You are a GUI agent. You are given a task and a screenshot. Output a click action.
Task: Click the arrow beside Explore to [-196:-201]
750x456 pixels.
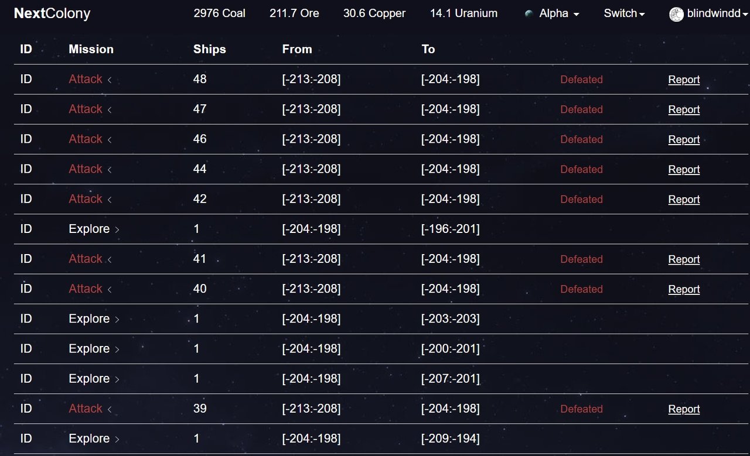coord(117,229)
